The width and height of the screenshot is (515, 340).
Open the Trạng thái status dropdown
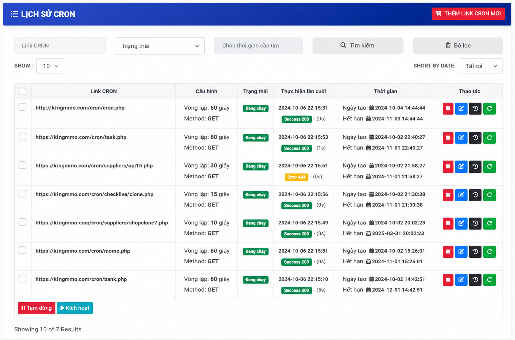tap(160, 46)
